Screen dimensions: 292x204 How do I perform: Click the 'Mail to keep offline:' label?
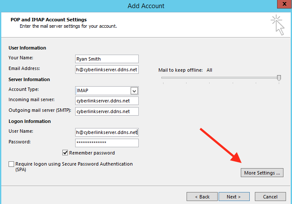(181, 70)
